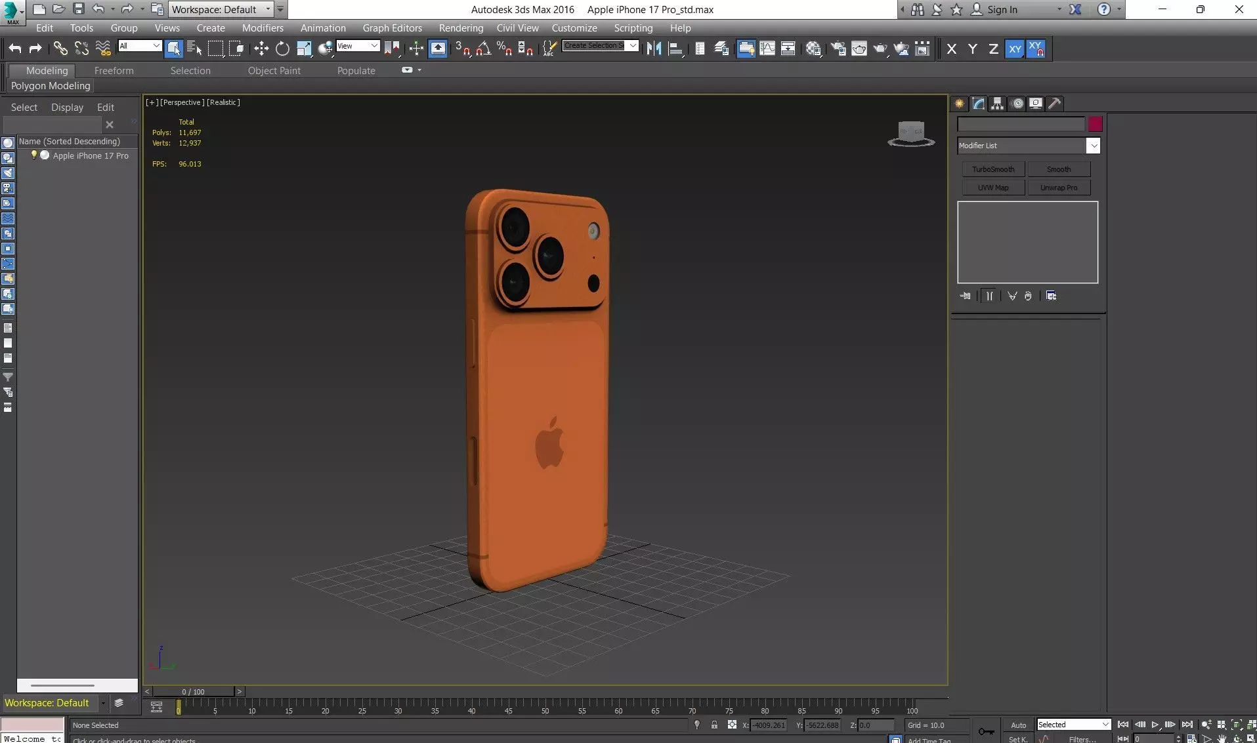1257x743 pixels.
Task: Click the object name field in Modify panel
Action: (1021, 125)
